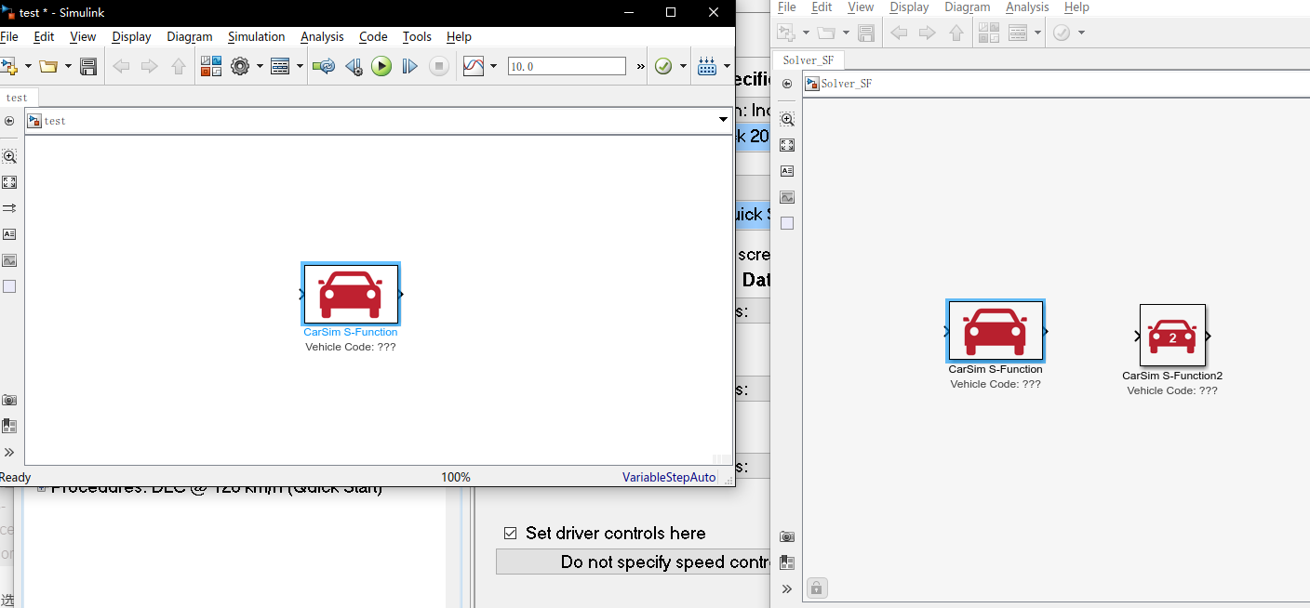The image size is (1310, 608).
Task: Open Simulation menu in test window
Action: [x=257, y=36]
